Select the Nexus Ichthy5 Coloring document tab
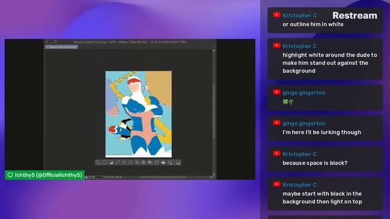Viewport: 390px width, 219px height. click(62, 47)
